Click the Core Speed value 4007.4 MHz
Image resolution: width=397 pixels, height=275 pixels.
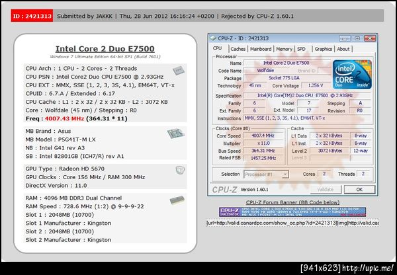[x=263, y=136]
